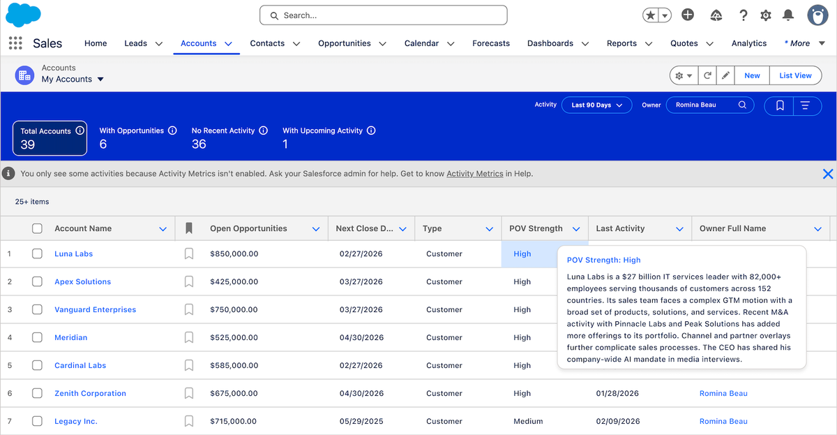Edit list with the pencil icon

[725, 75]
